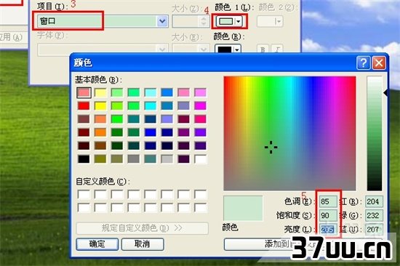Click the 红 red value field showing 204
400x266 pixels.
tap(374, 201)
